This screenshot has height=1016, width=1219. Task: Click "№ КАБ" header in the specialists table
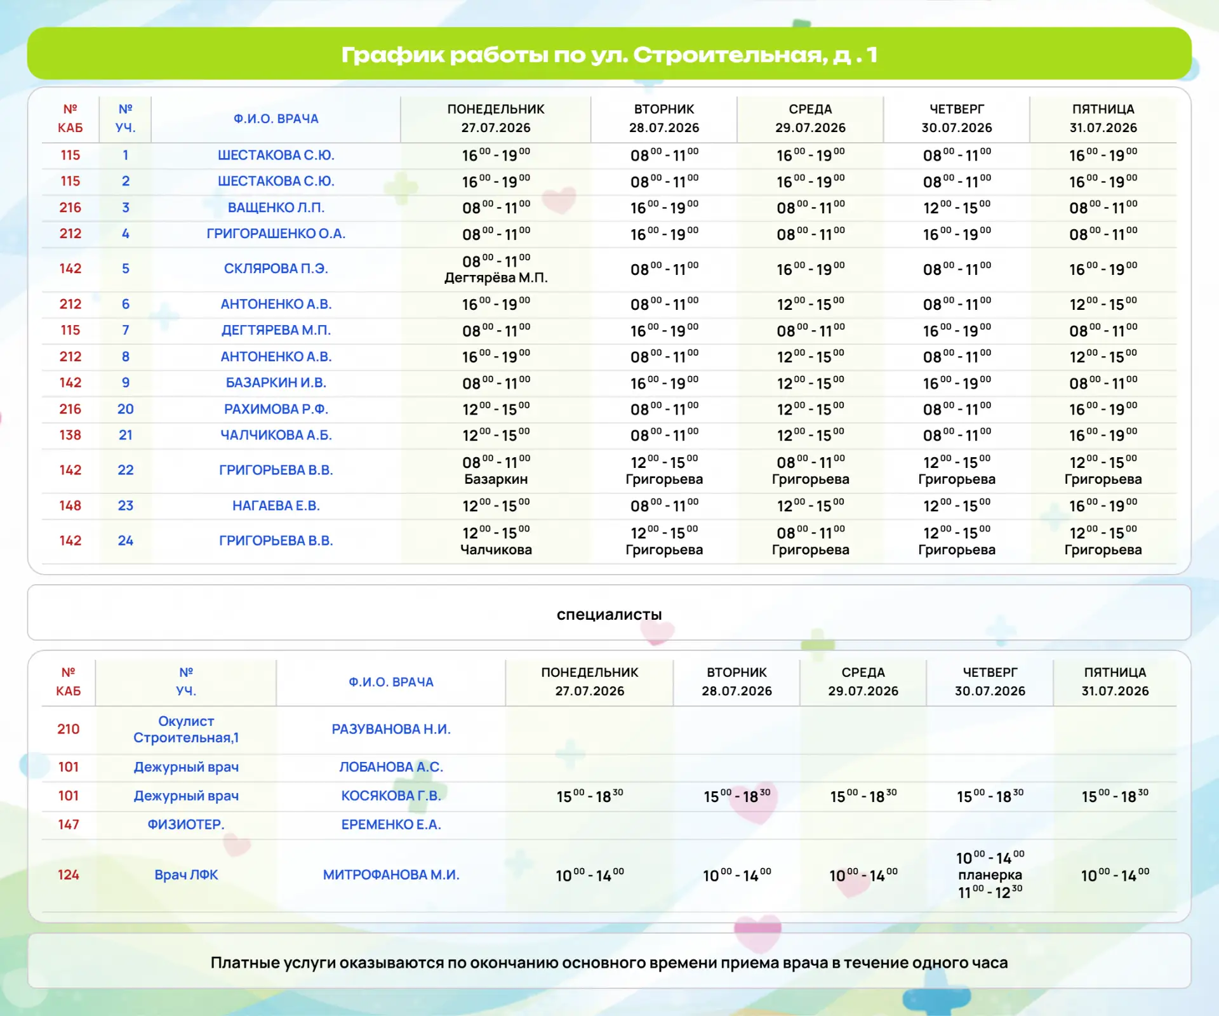coord(69,681)
